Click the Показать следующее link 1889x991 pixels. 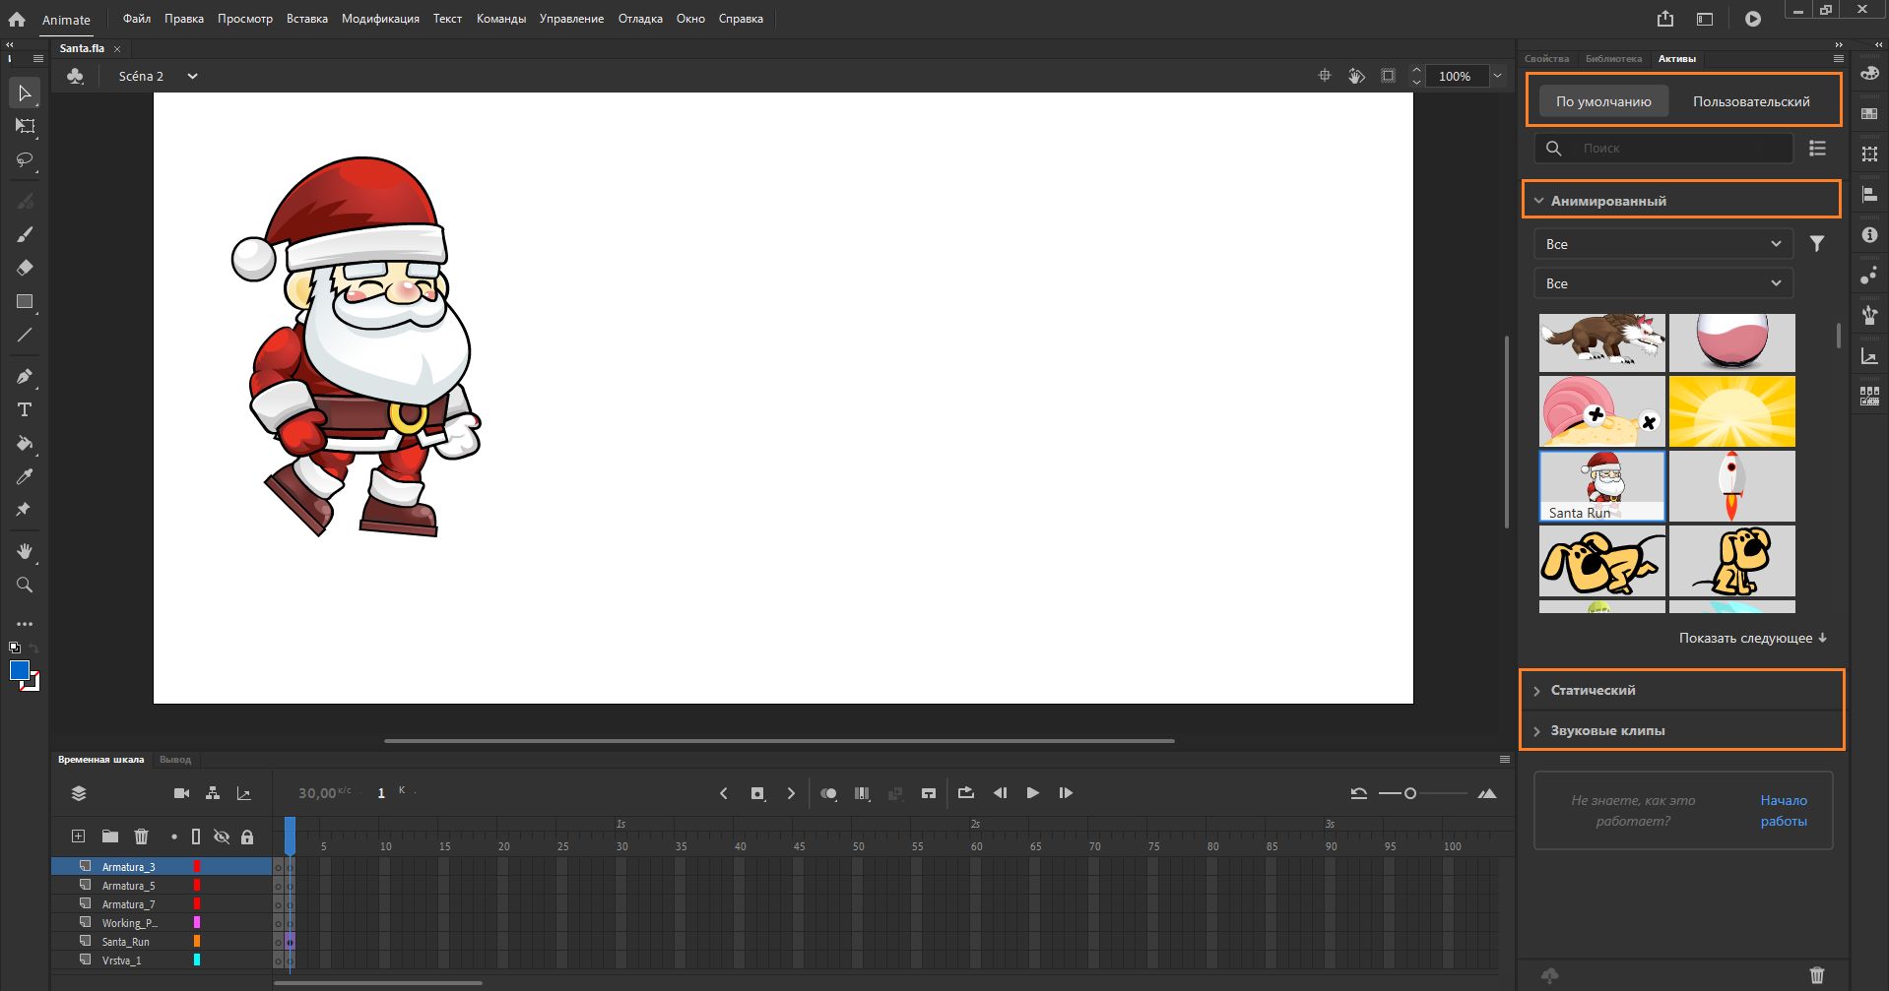pos(1753,638)
